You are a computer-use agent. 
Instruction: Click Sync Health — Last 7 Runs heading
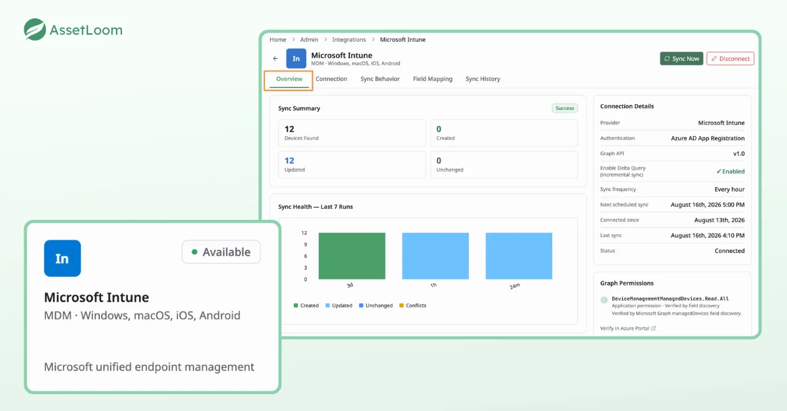pyautogui.click(x=315, y=207)
